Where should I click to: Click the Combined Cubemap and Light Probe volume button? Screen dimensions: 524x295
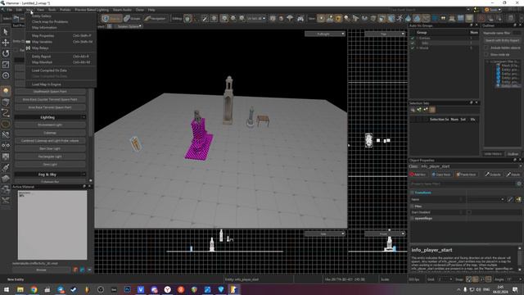tap(50, 141)
